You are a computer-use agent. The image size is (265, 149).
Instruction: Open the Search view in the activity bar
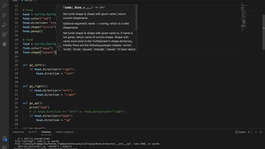pos(5,5)
